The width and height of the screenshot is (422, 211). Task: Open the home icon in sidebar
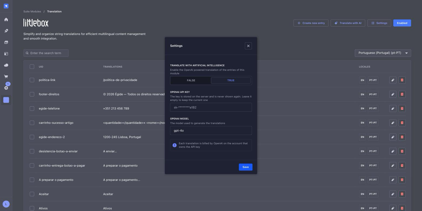click(x=6, y=20)
